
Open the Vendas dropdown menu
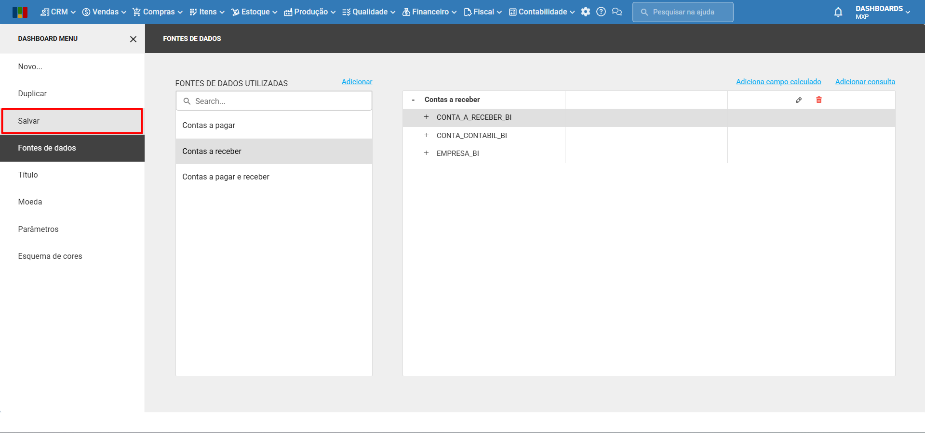coord(104,12)
